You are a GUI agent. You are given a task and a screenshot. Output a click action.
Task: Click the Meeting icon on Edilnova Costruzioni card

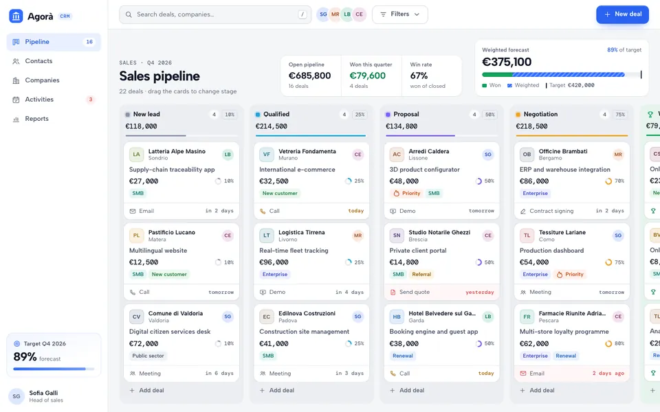tap(263, 374)
